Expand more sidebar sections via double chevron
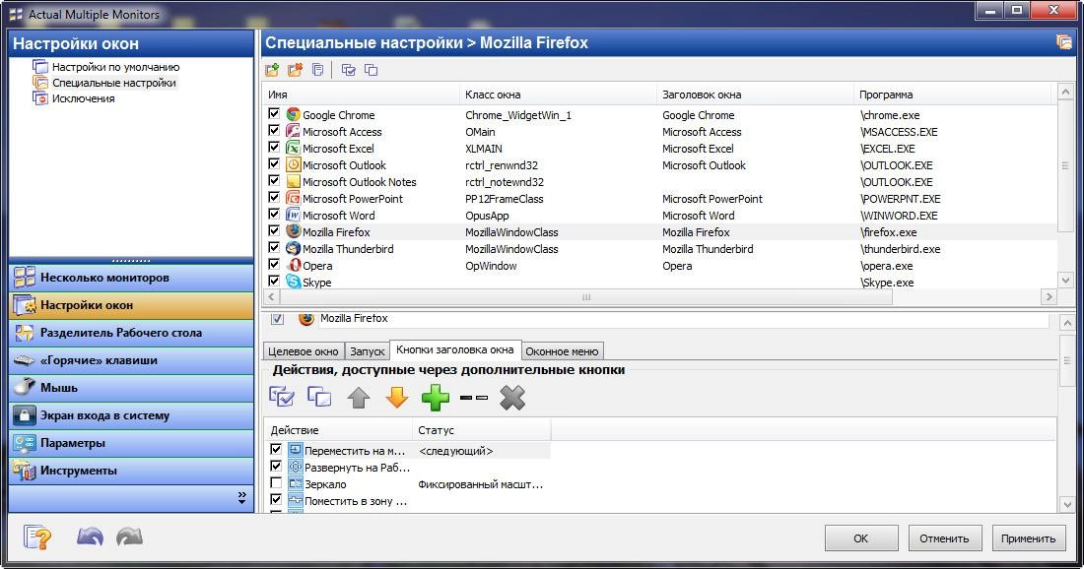Viewport: 1084px width, 569px height. [x=242, y=498]
